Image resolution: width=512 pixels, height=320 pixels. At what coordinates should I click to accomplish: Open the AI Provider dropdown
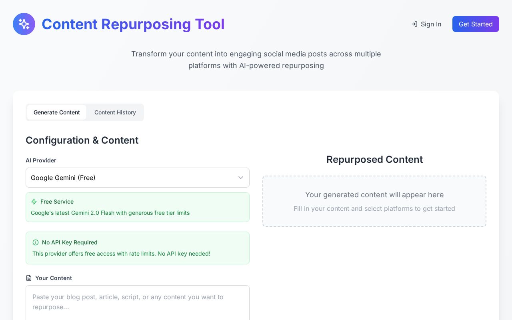tap(138, 178)
